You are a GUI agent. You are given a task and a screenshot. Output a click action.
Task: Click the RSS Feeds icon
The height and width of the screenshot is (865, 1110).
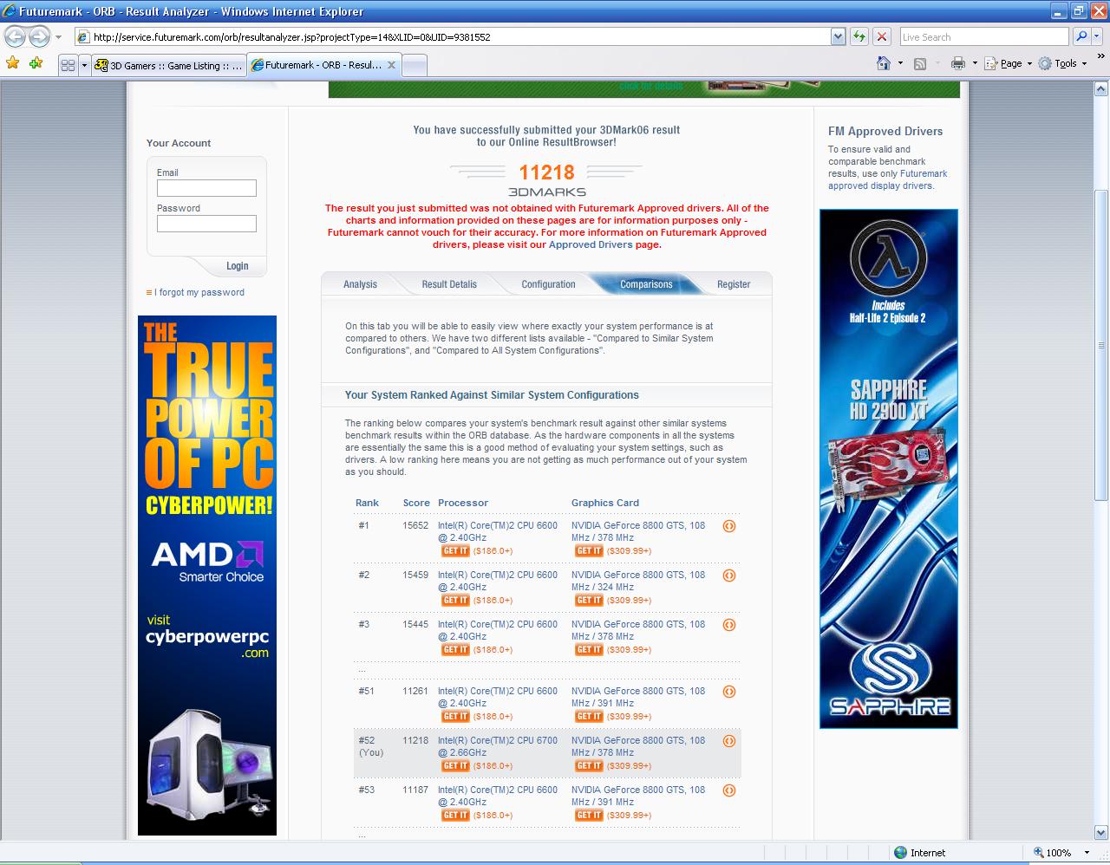click(920, 63)
